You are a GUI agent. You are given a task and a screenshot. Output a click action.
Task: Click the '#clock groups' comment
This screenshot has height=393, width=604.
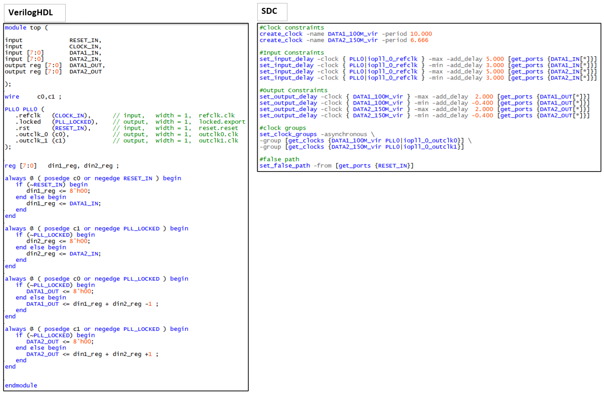point(283,128)
